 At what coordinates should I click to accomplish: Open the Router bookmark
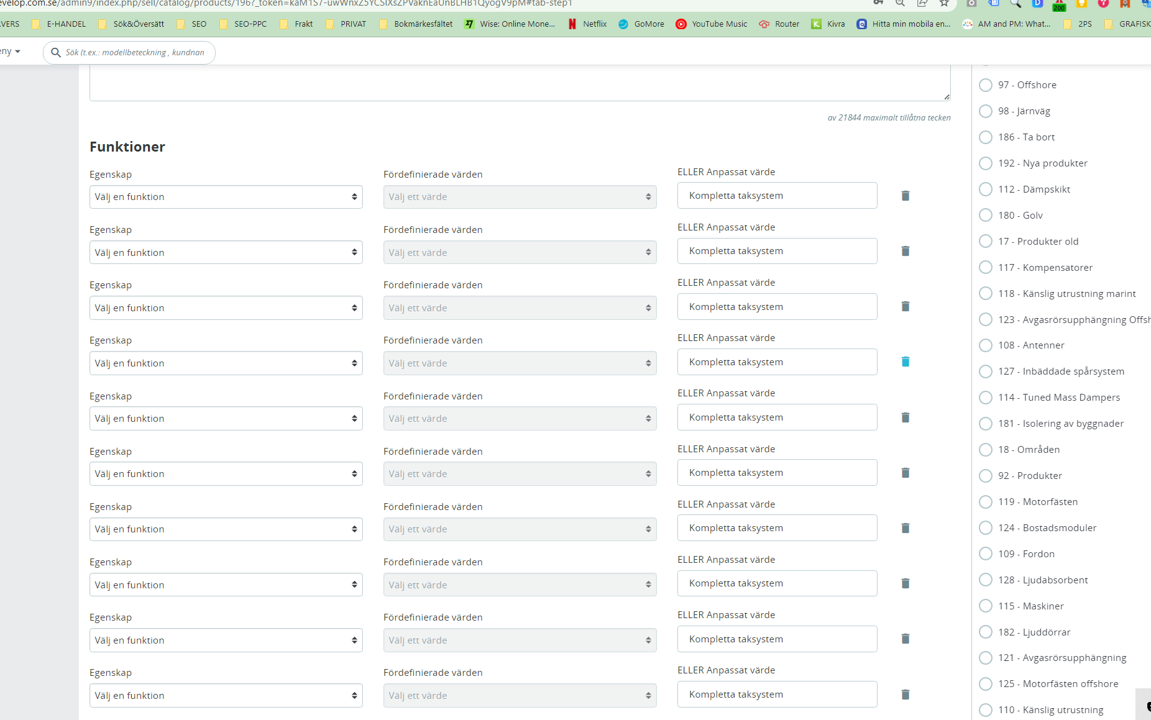pyautogui.click(x=779, y=24)
